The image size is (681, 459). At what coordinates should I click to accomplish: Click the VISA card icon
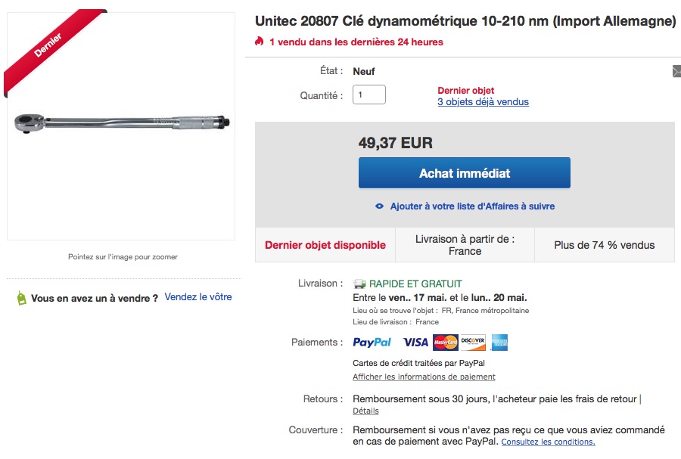415,343
